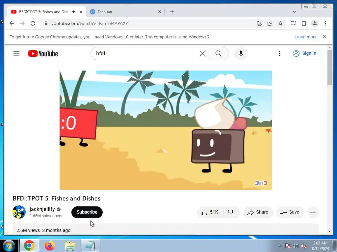
Task: Click the browser back arrow
Action: pos(12,23)
